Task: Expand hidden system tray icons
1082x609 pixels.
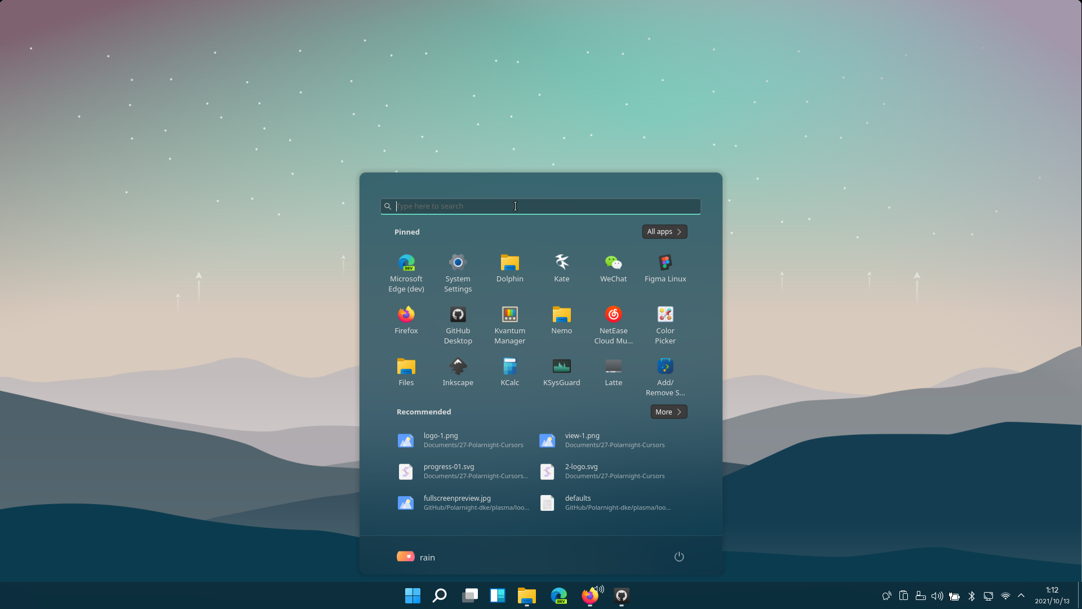Action: [x=1021, y=595]
